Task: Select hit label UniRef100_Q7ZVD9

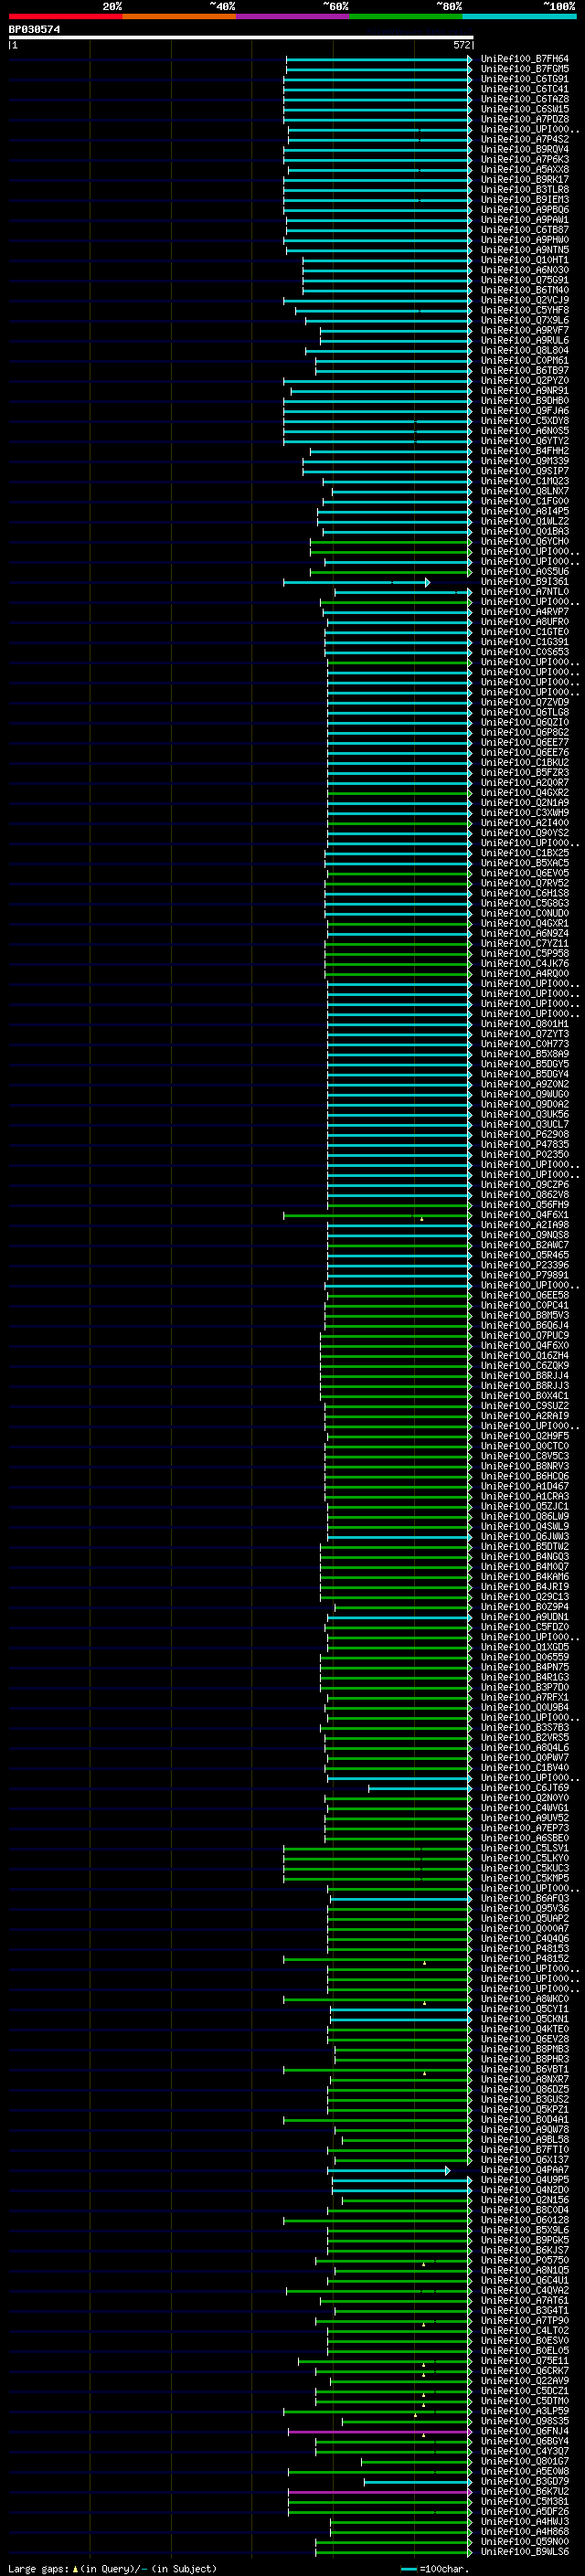Action: (524, 702)
